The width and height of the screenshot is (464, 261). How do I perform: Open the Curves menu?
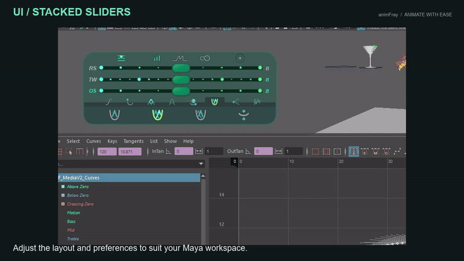click(93, 141)
